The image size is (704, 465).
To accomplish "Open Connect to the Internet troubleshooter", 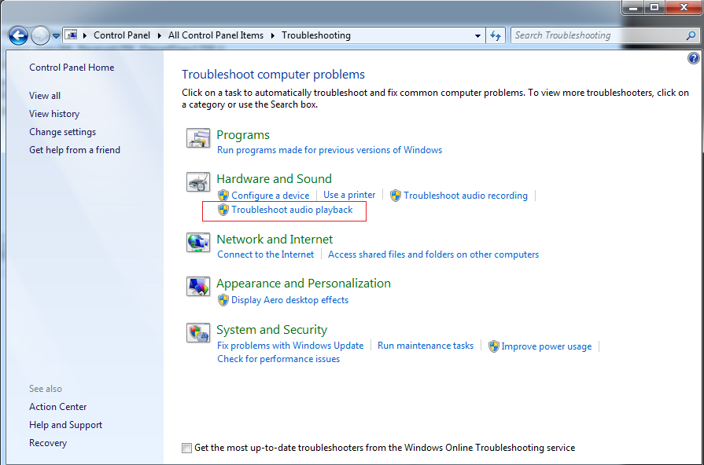I will point(265,254).
